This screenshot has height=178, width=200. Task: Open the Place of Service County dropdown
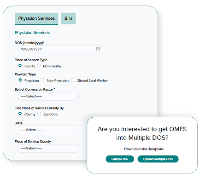click(x=48, y=148)
